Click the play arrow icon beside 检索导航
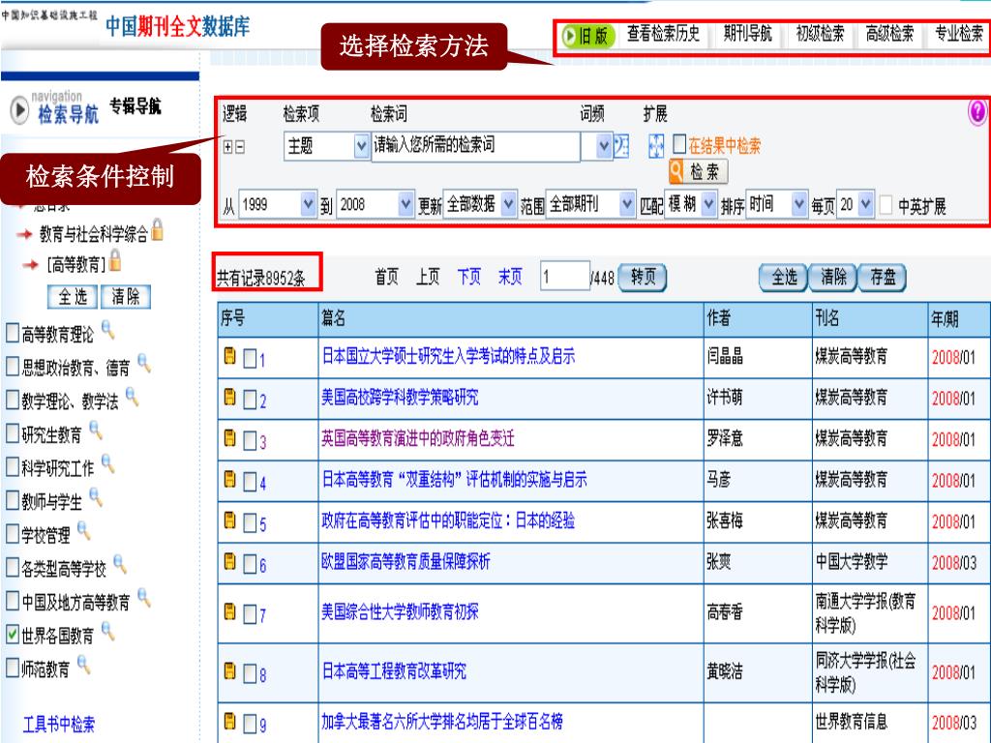This screenshot has height=743, width=991. click(x=19, y=110)
